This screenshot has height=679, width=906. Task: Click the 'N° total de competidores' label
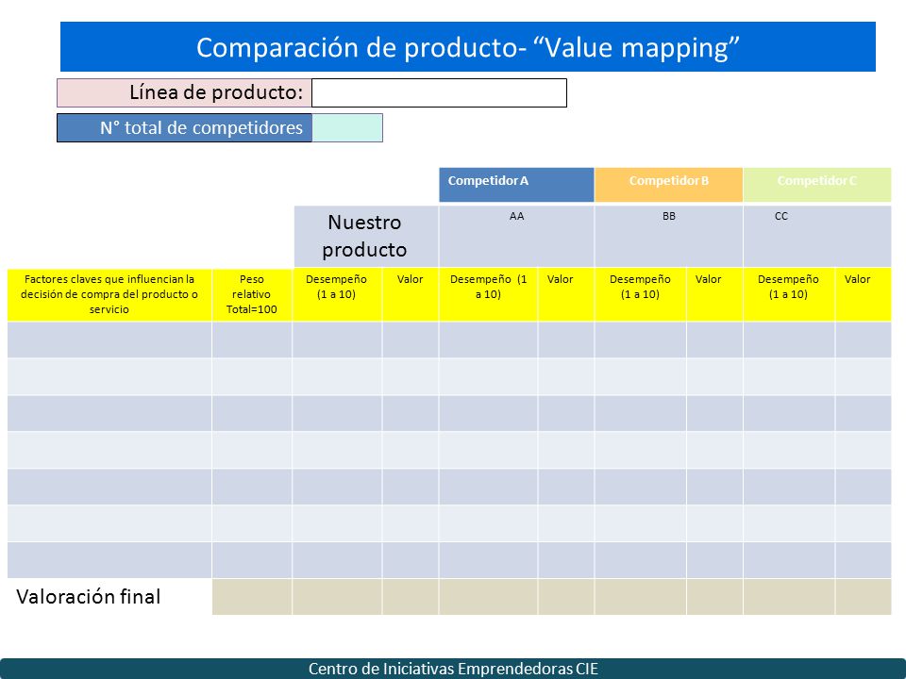(184, 127)
